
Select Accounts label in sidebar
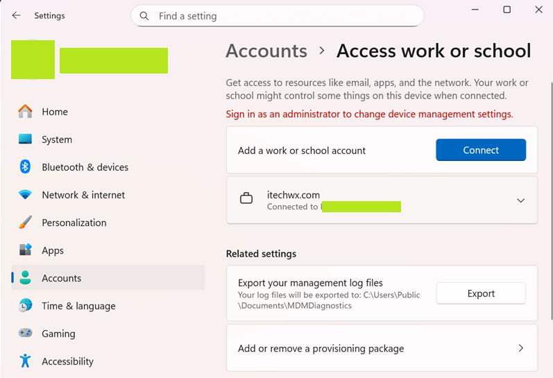61,278
